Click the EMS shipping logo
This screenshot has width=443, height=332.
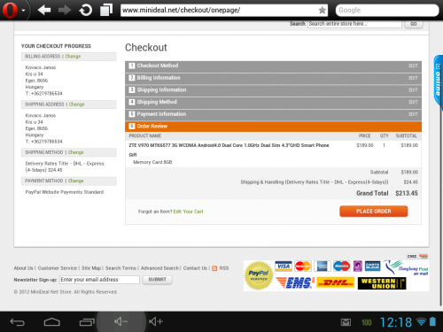(295, 283)
